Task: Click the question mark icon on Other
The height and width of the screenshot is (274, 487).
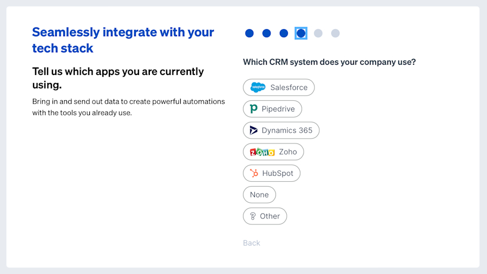Action: click(252, 216)
